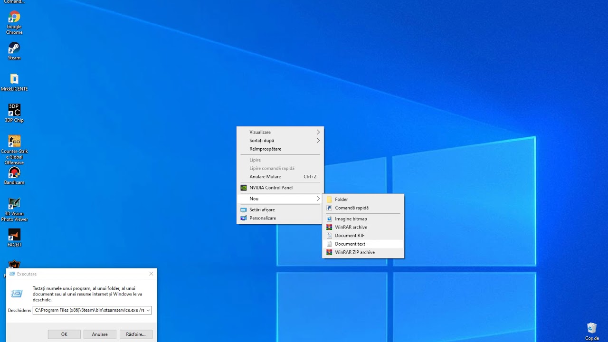
Task: Create a new WinRAR archive entry
Action: click(x=363, y=227)
